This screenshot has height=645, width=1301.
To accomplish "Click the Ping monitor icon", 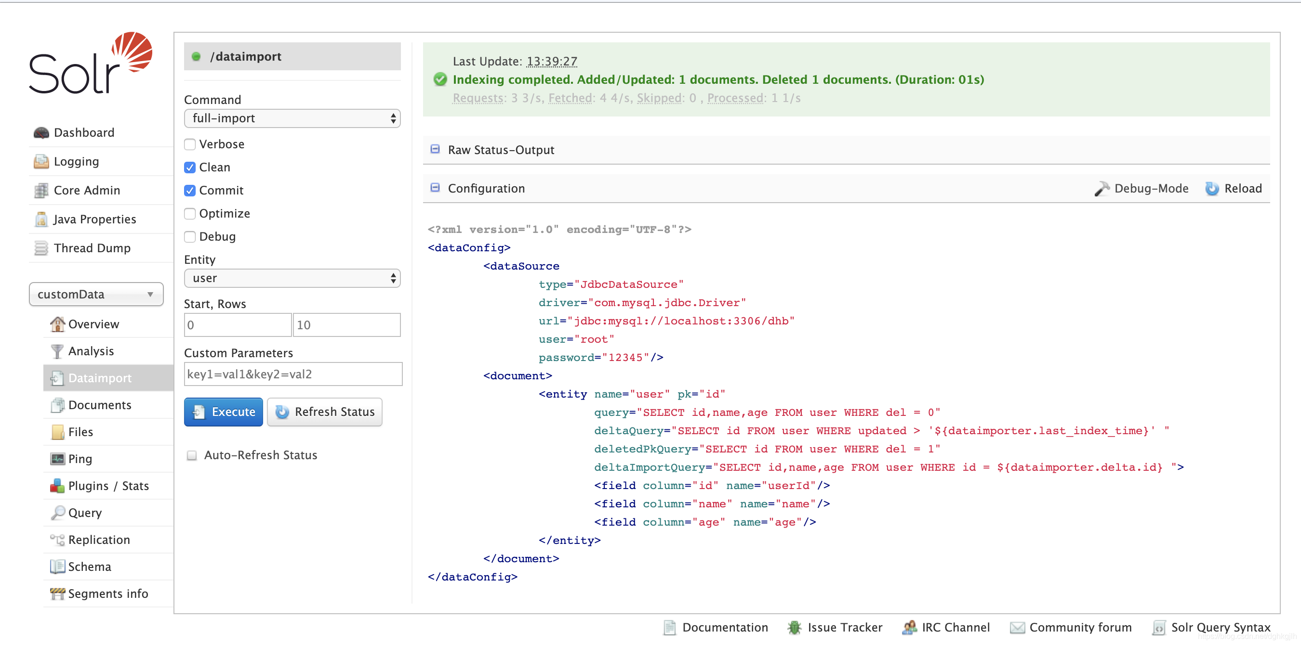I will (57, 459).
